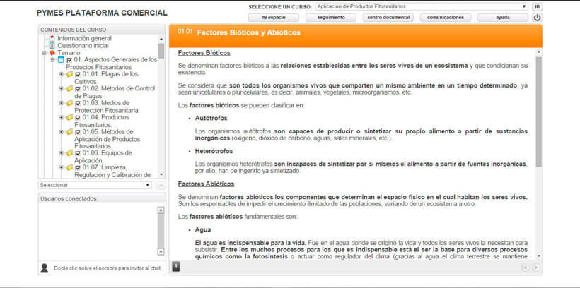Image resolution: width=580 pixels, height=288 pixels.
Task: Expand 01.07. Limpieza, Regulación node
Action: pos(61,167)
